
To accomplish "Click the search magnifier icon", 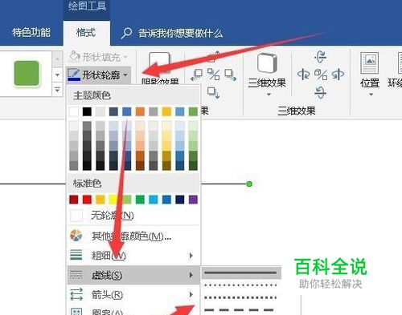I will click(126, 34).
